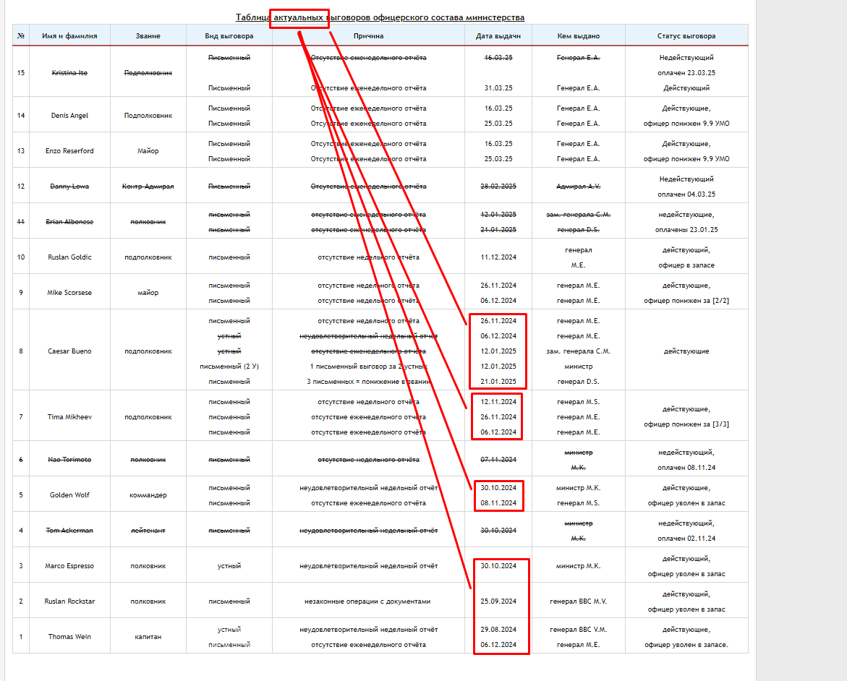Select the issuer 'генерал ВВС M.V.'
The width and height of the screenshot is (847, 681).
tap(579, 601)
